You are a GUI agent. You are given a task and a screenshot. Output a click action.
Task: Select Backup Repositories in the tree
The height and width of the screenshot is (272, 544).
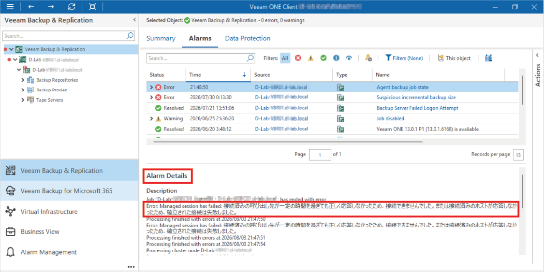(x=57, y=80)
